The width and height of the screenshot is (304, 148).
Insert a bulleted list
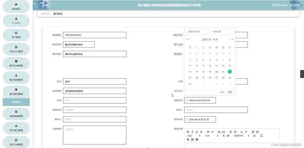[235, 132]
